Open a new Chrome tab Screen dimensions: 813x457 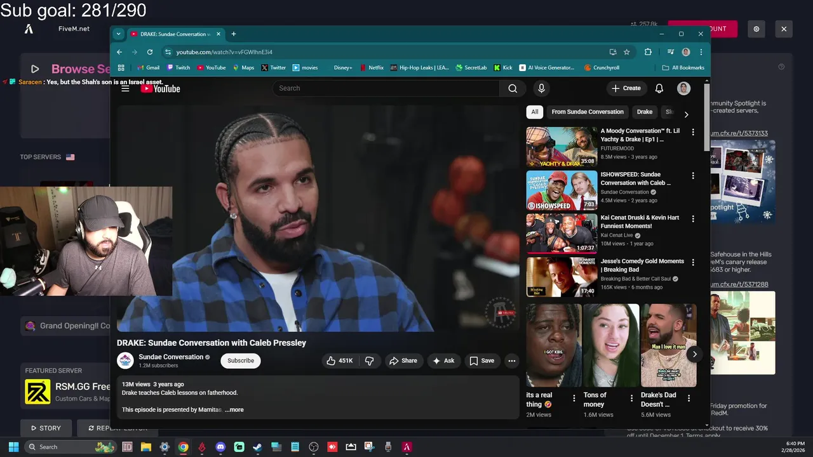tap(234, 34)
